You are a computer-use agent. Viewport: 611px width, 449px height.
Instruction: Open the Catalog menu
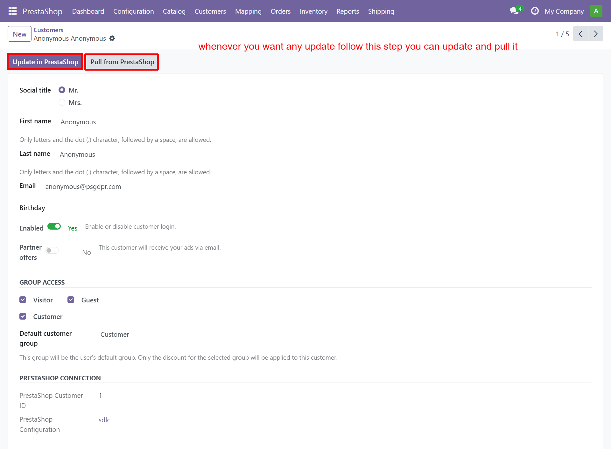174,11
